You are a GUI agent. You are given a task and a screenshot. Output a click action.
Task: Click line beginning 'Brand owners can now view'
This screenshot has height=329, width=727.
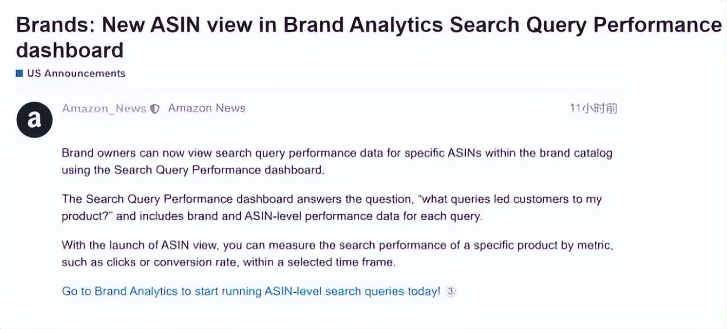coord(336,153)
